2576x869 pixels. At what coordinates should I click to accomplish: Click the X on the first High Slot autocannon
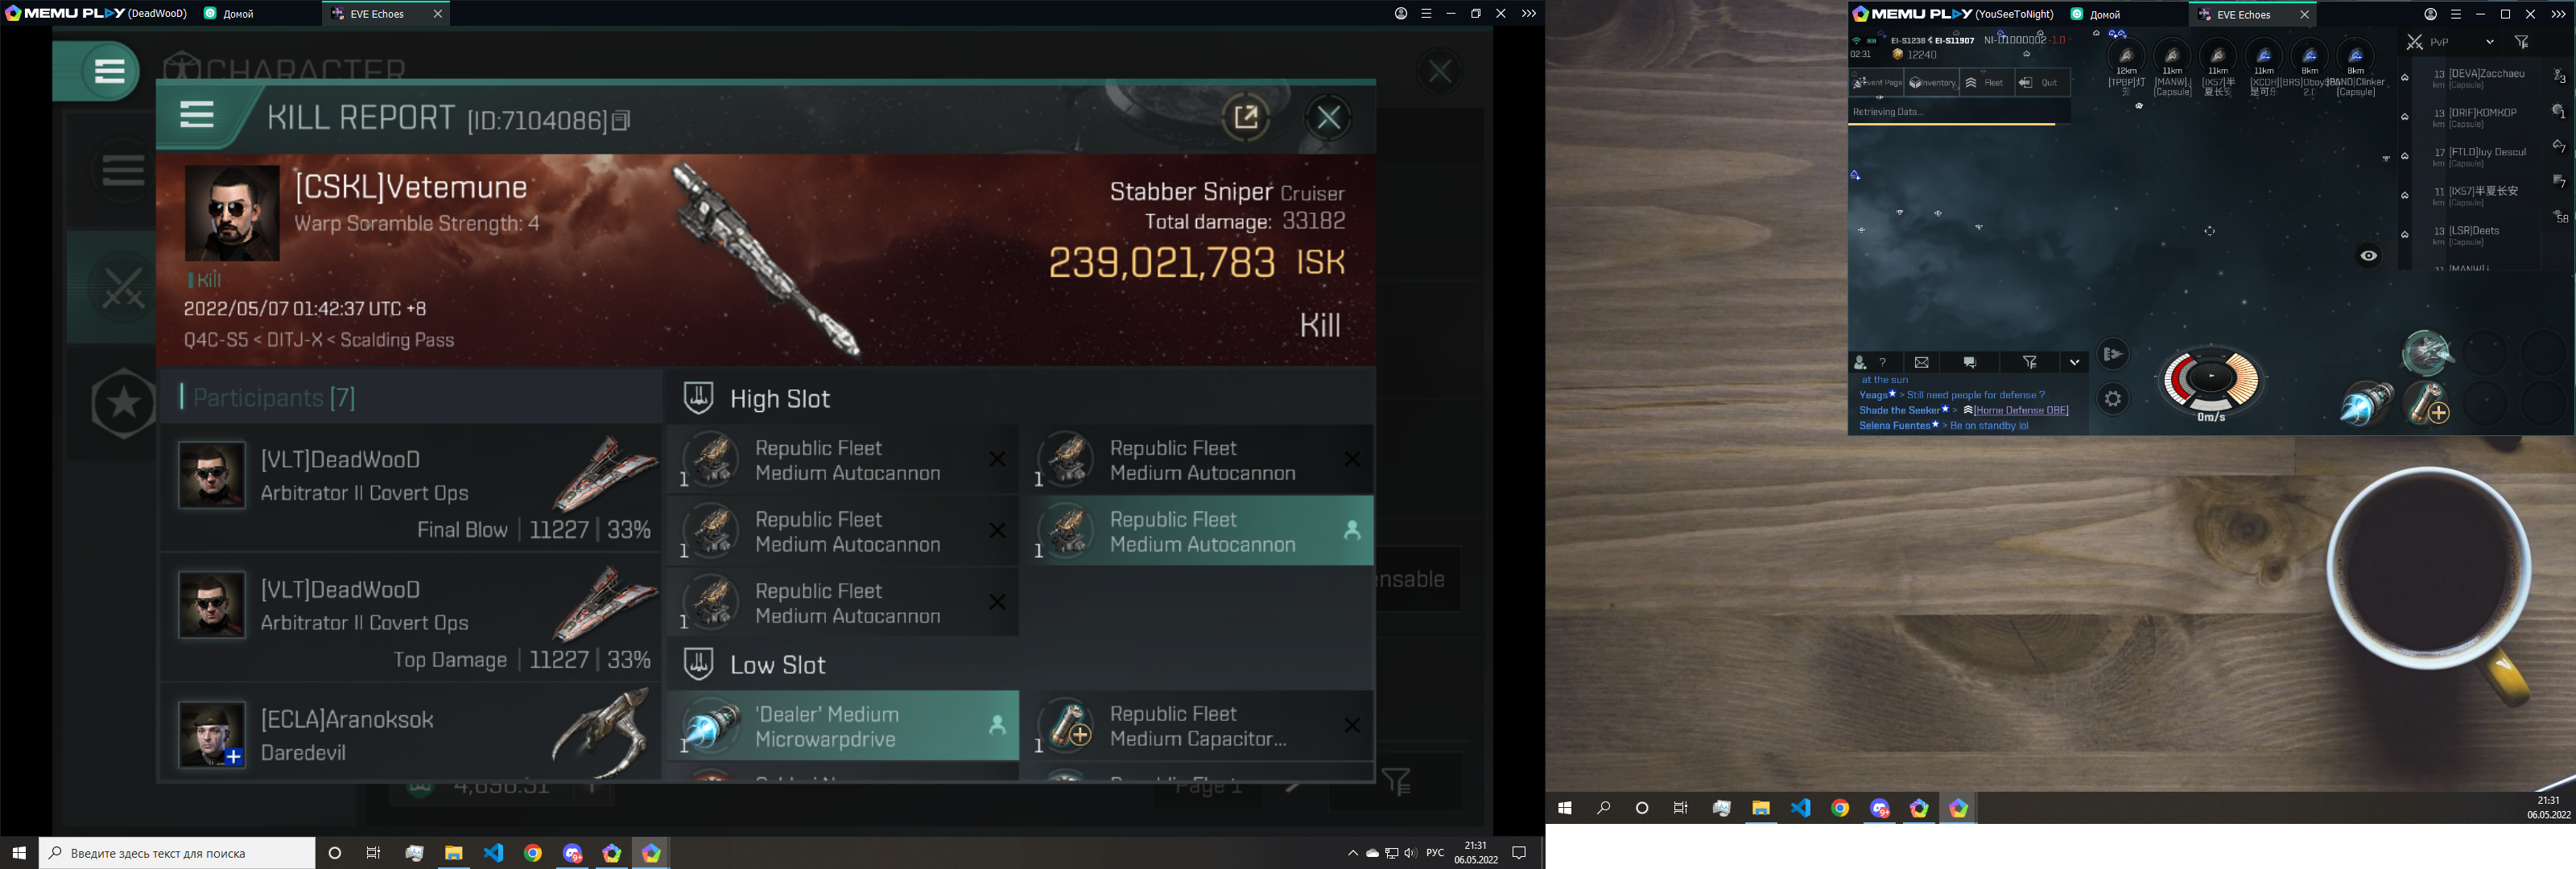point(997,459)
